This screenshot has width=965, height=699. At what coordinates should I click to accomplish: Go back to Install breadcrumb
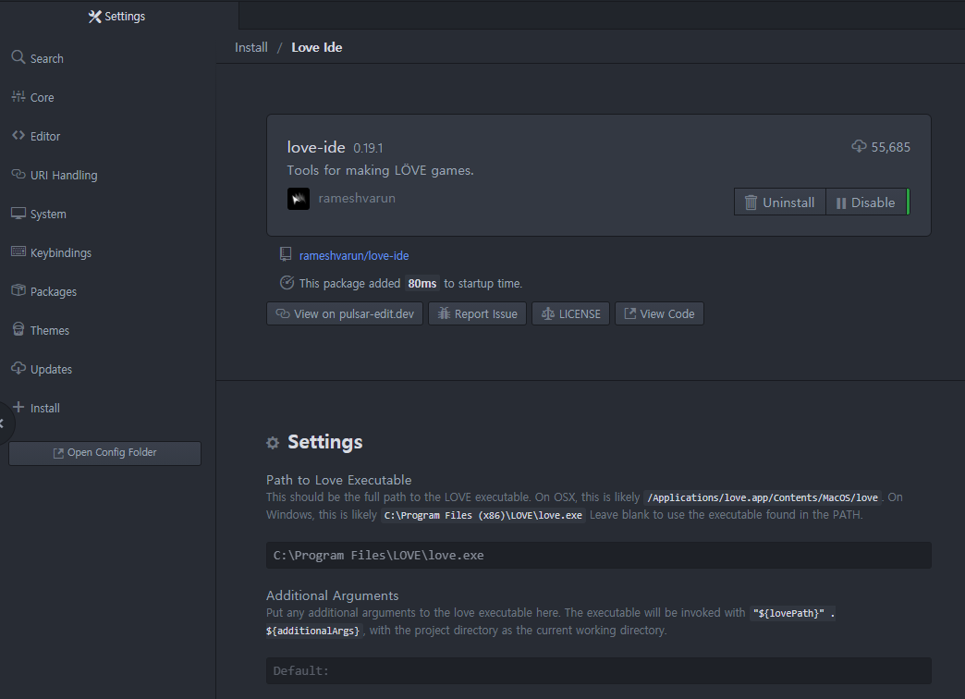(x=251, y=47)
